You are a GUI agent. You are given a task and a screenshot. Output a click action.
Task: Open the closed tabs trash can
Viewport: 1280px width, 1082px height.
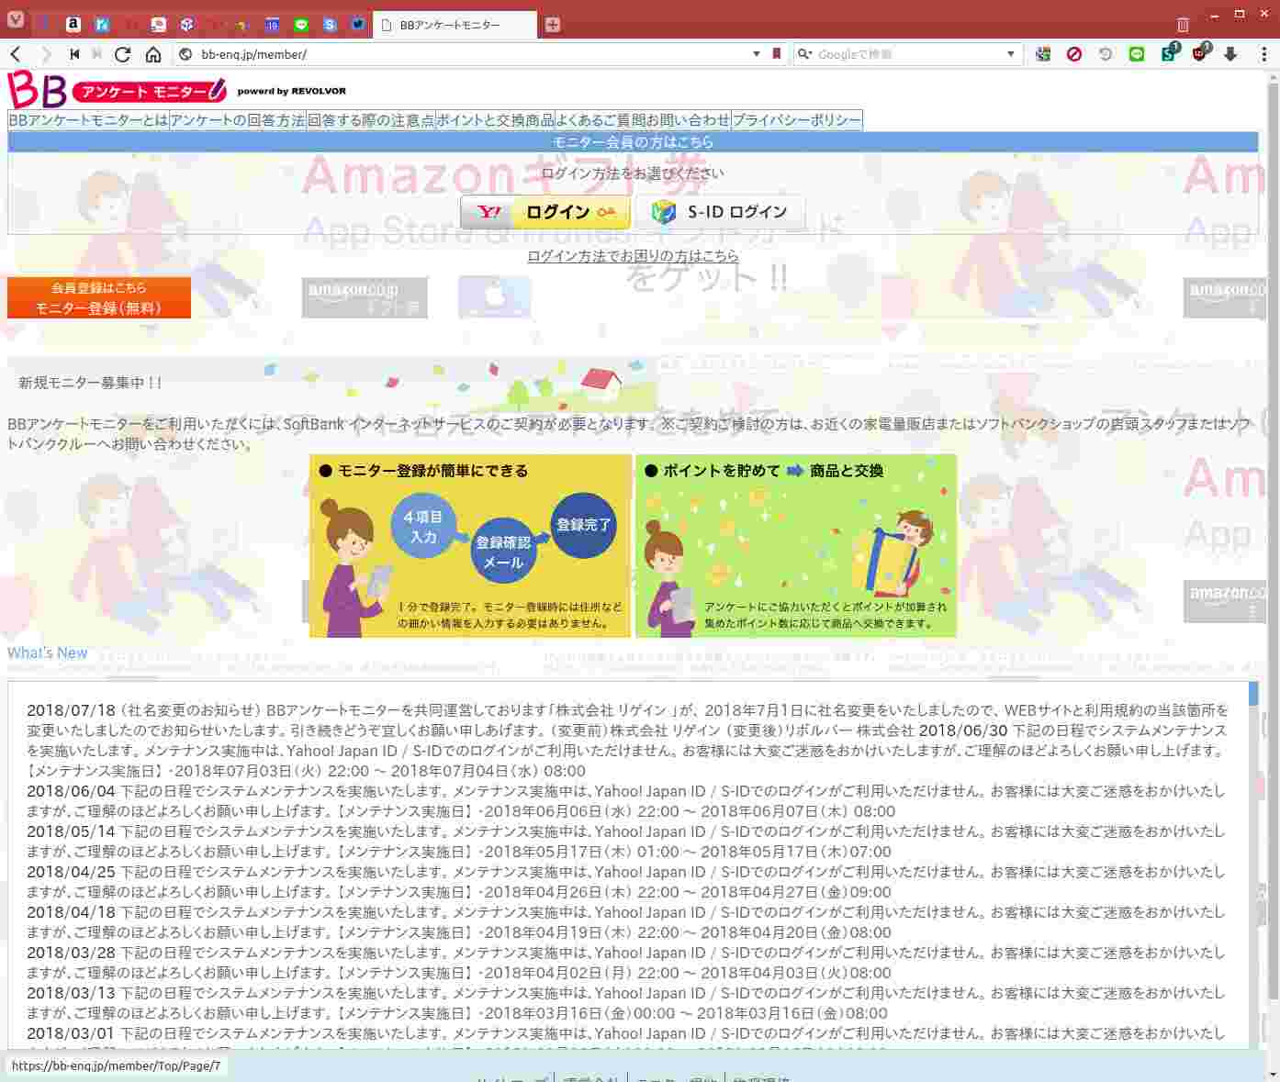coord(1183,25)
